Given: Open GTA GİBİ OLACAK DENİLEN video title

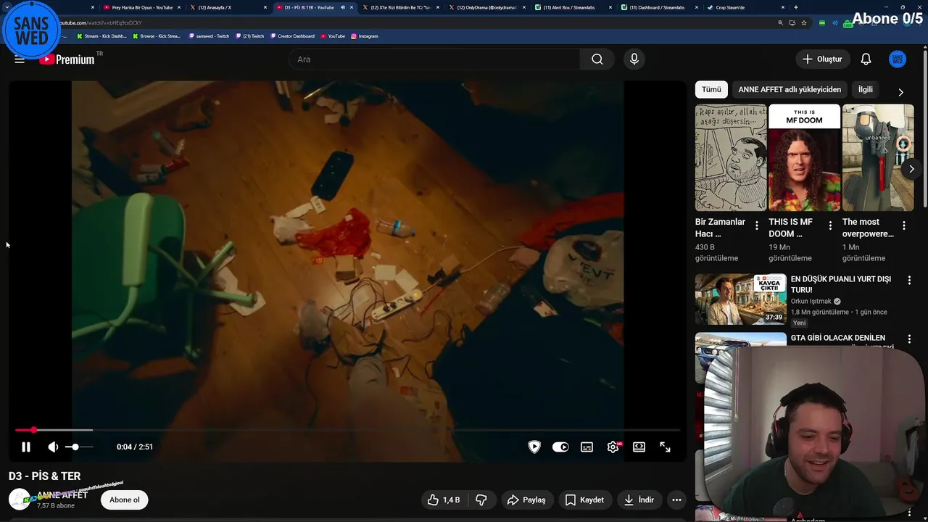Looking at the screenshot, I should pos(838,338).
